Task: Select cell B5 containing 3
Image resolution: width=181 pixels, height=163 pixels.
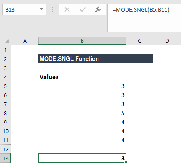Action: 82,86
